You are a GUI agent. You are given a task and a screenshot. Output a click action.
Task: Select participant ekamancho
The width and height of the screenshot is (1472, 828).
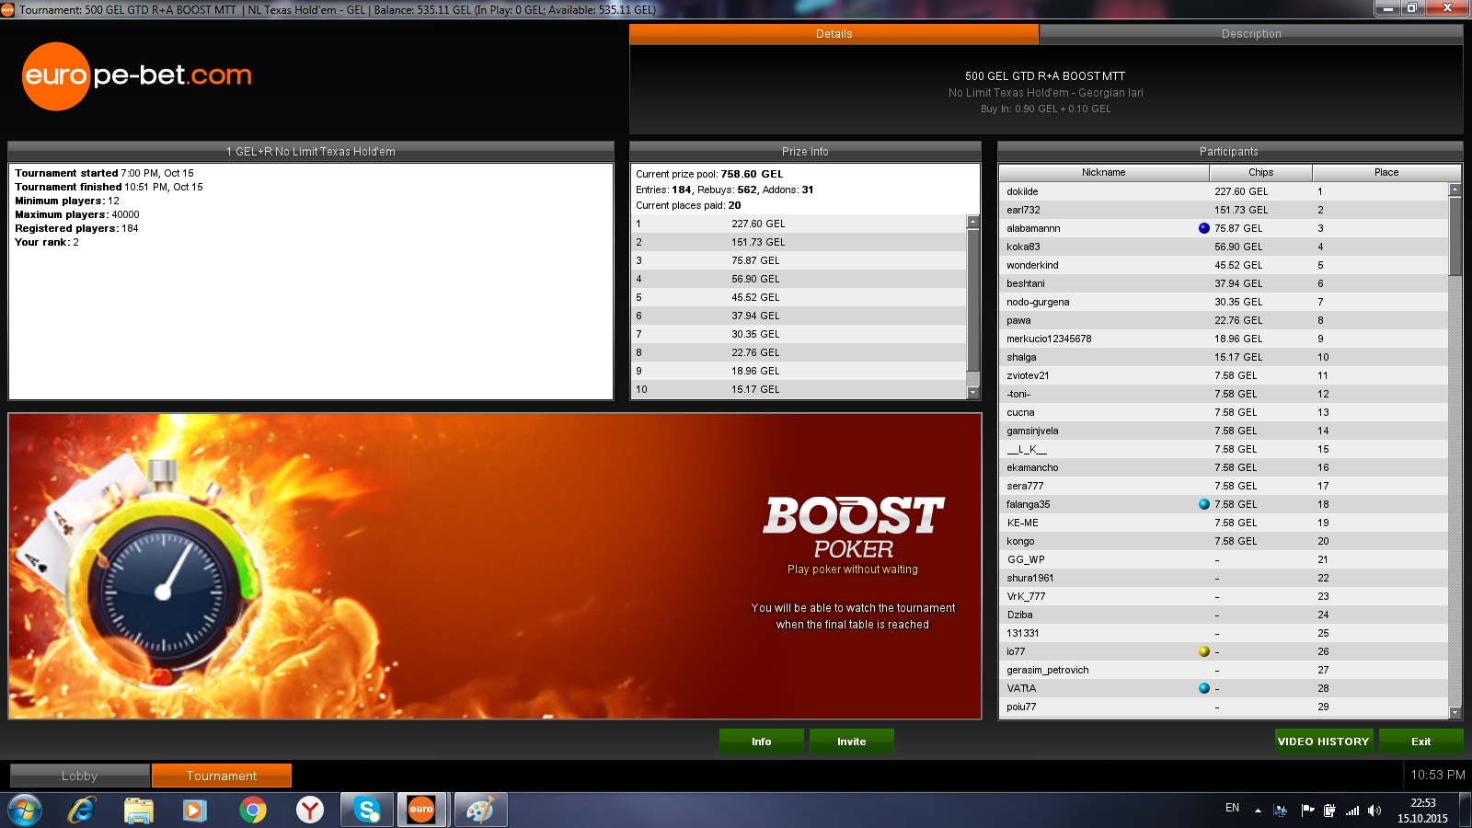point(1224,467)
